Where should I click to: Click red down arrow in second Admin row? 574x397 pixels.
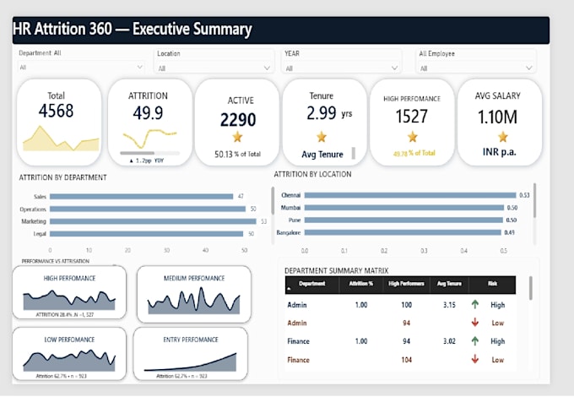[x=474, y=323]
